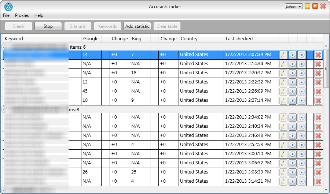Select Google rank cell showing 45
This screenshot has width=330, height=194.
pos(91,91)
